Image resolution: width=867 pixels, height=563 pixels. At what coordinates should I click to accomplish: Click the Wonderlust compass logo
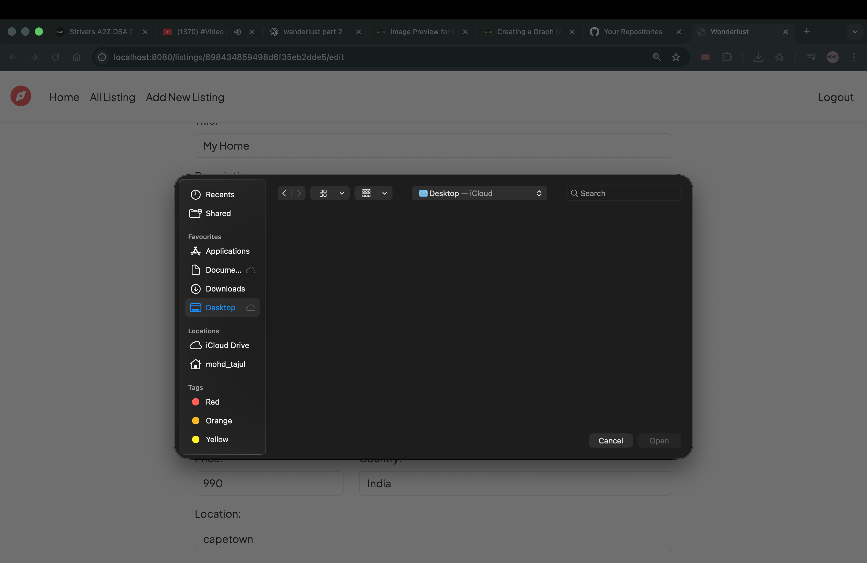click(21, 96)
